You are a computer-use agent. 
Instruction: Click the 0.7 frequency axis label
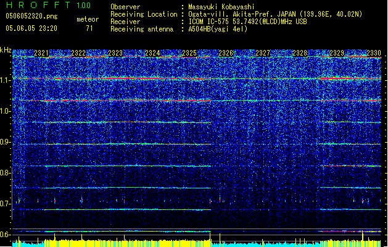point(5,204)
